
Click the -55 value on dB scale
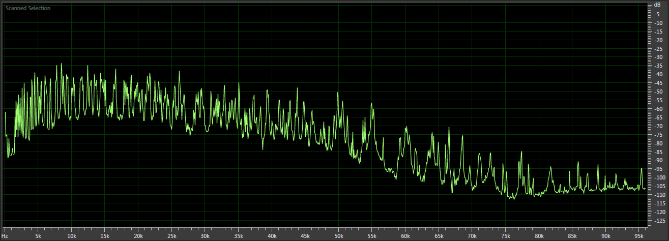pyautogui.click(x=658, y=100)
